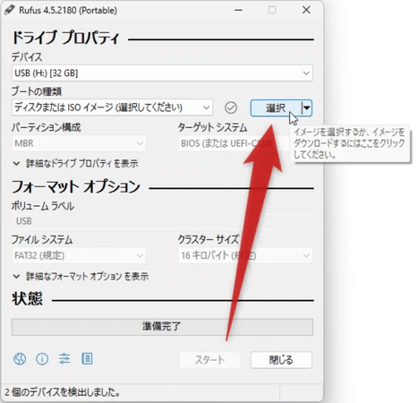Open the BIOS target system dropdown
This screenshot has width=418, height=403.
point(234,143)
